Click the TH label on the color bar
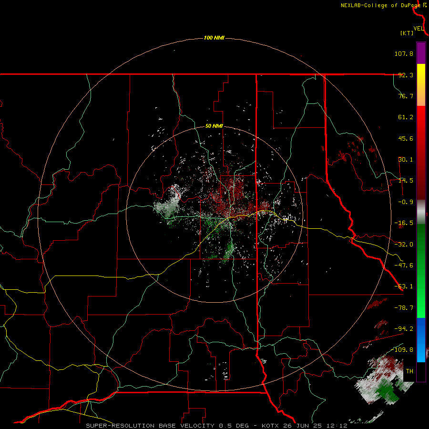This screenshot has width=429, height=429. [x=409, y=371]
